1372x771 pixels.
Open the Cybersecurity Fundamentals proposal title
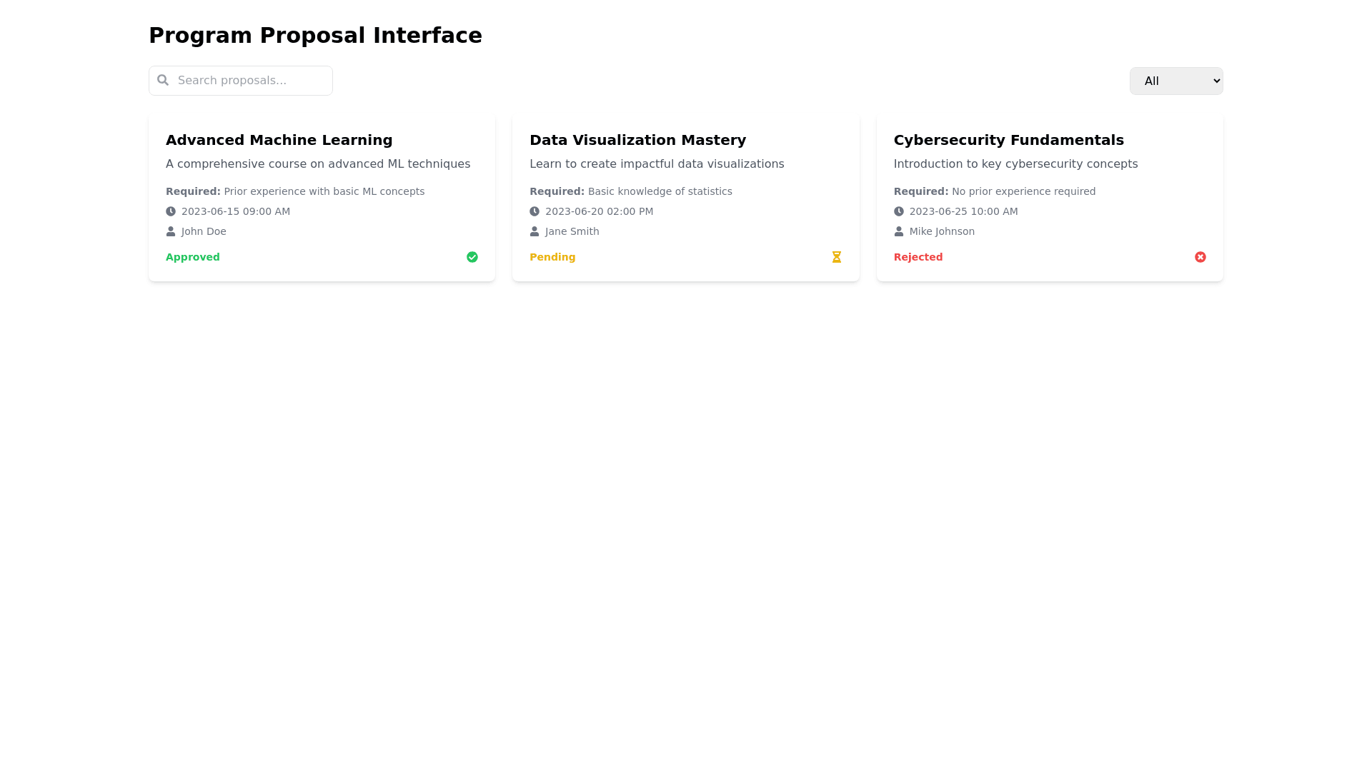point(1008,140)
